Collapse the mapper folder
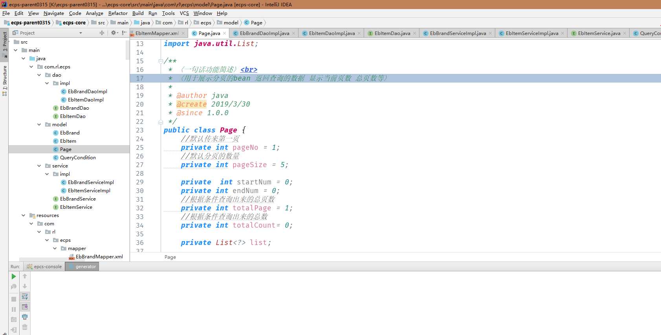Image resolution: width=661 pixels, height=335 pixels. [55, 248]
